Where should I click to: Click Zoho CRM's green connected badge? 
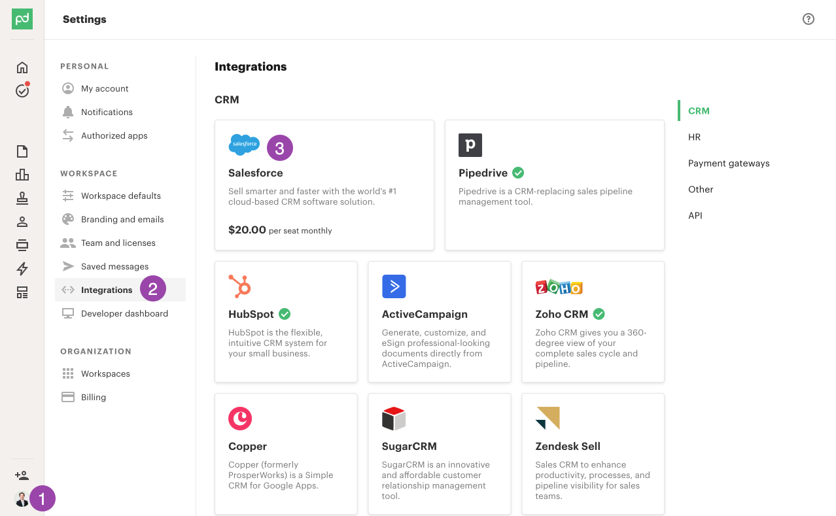598,314
